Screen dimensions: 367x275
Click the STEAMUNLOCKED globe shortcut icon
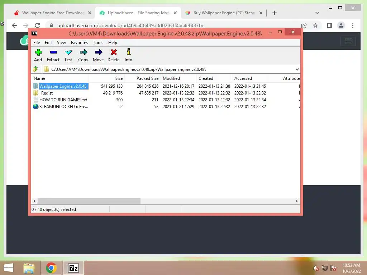[x=35, y=106]
